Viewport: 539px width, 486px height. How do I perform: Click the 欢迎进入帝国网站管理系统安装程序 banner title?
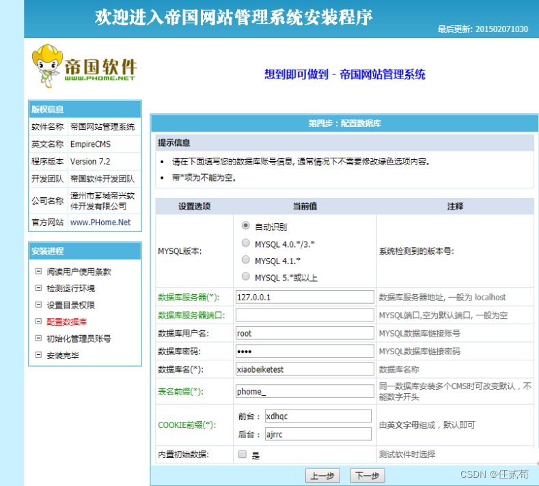(234, 17)
